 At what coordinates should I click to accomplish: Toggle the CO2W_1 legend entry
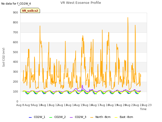[37, 117]
